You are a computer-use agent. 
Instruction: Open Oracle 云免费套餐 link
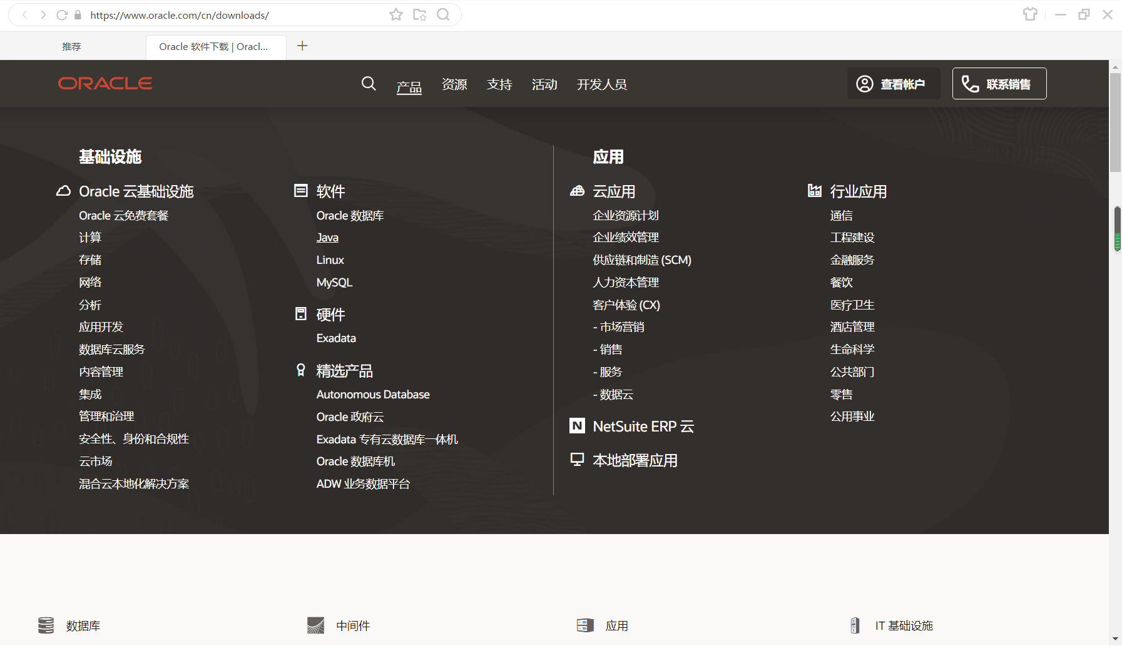click(123, 215)
